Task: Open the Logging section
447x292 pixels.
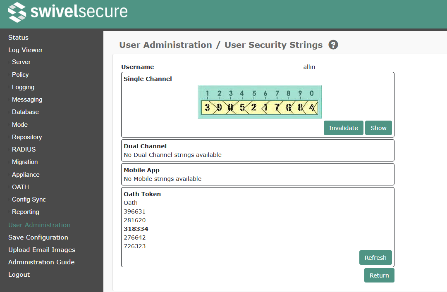Action: (x=23, y=87)
